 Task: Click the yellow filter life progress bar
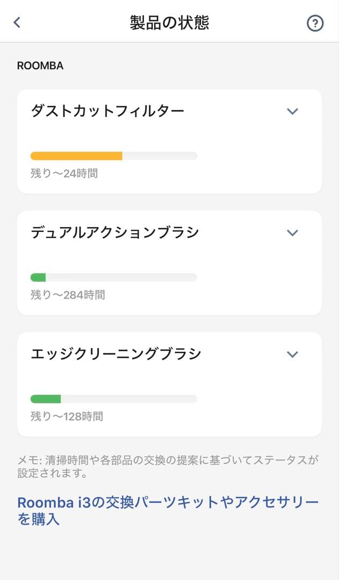[x=76, y=156]
